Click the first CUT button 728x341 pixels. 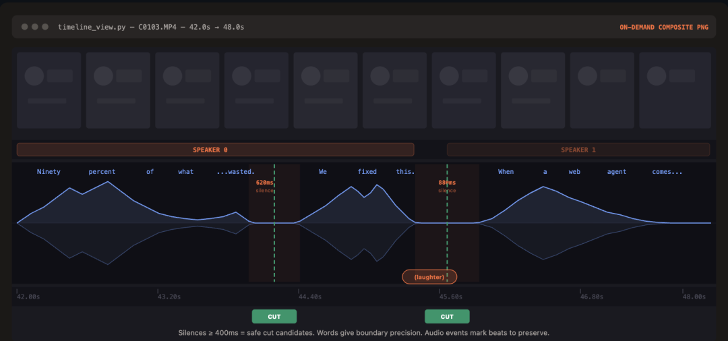274,317
